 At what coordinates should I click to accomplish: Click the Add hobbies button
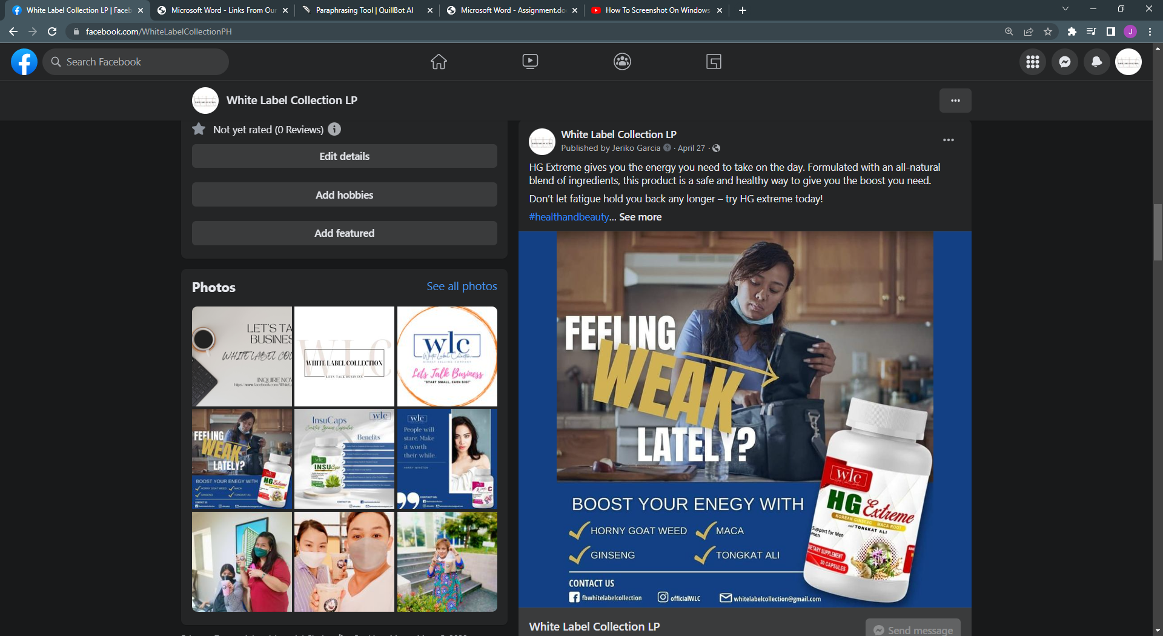pyautogui.click(x=345, y=195)
